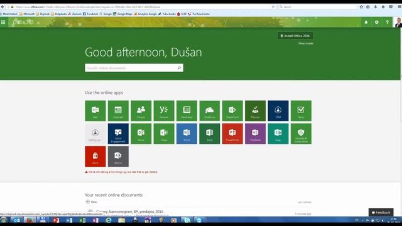Open PowerPoint from Windows taskbar

(56, 220)
